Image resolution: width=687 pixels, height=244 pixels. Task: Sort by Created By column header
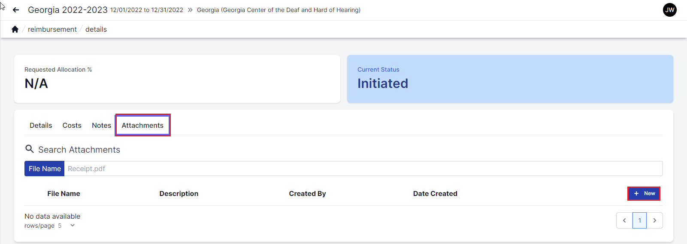pos(307,193)
